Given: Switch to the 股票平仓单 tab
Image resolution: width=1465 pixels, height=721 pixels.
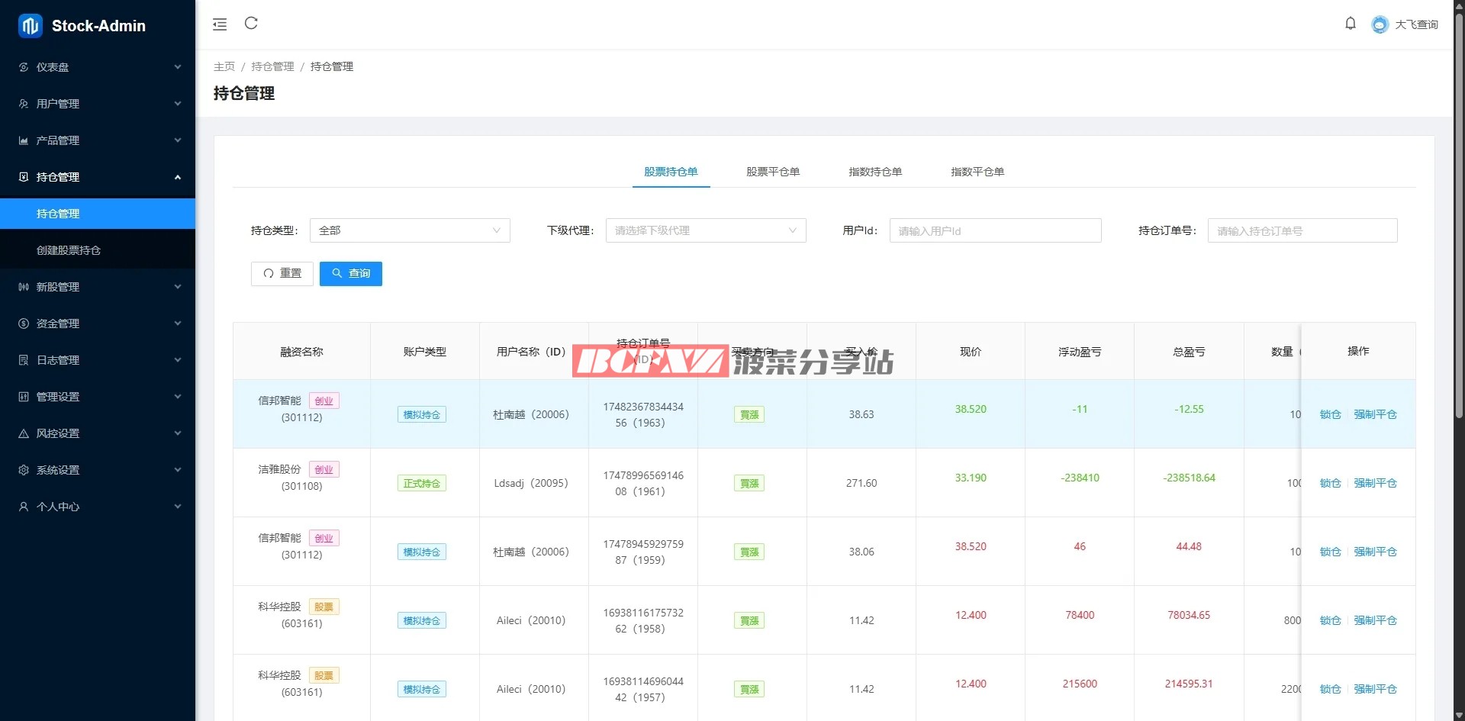Looking at the screenshot, I should [x=772, y=172].
